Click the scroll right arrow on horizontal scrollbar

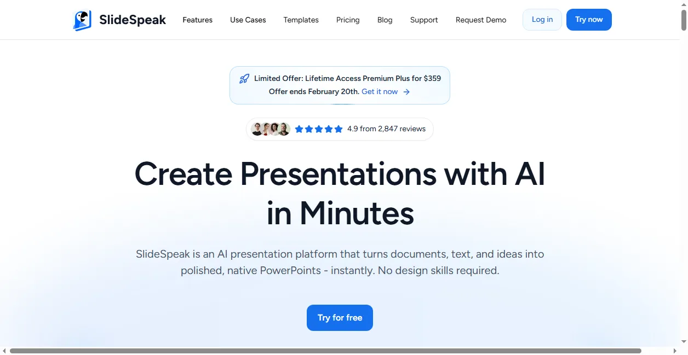click(675, 351)
